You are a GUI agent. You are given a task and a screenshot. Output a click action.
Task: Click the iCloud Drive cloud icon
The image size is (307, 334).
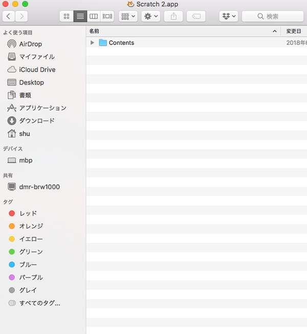click(12, 70)
